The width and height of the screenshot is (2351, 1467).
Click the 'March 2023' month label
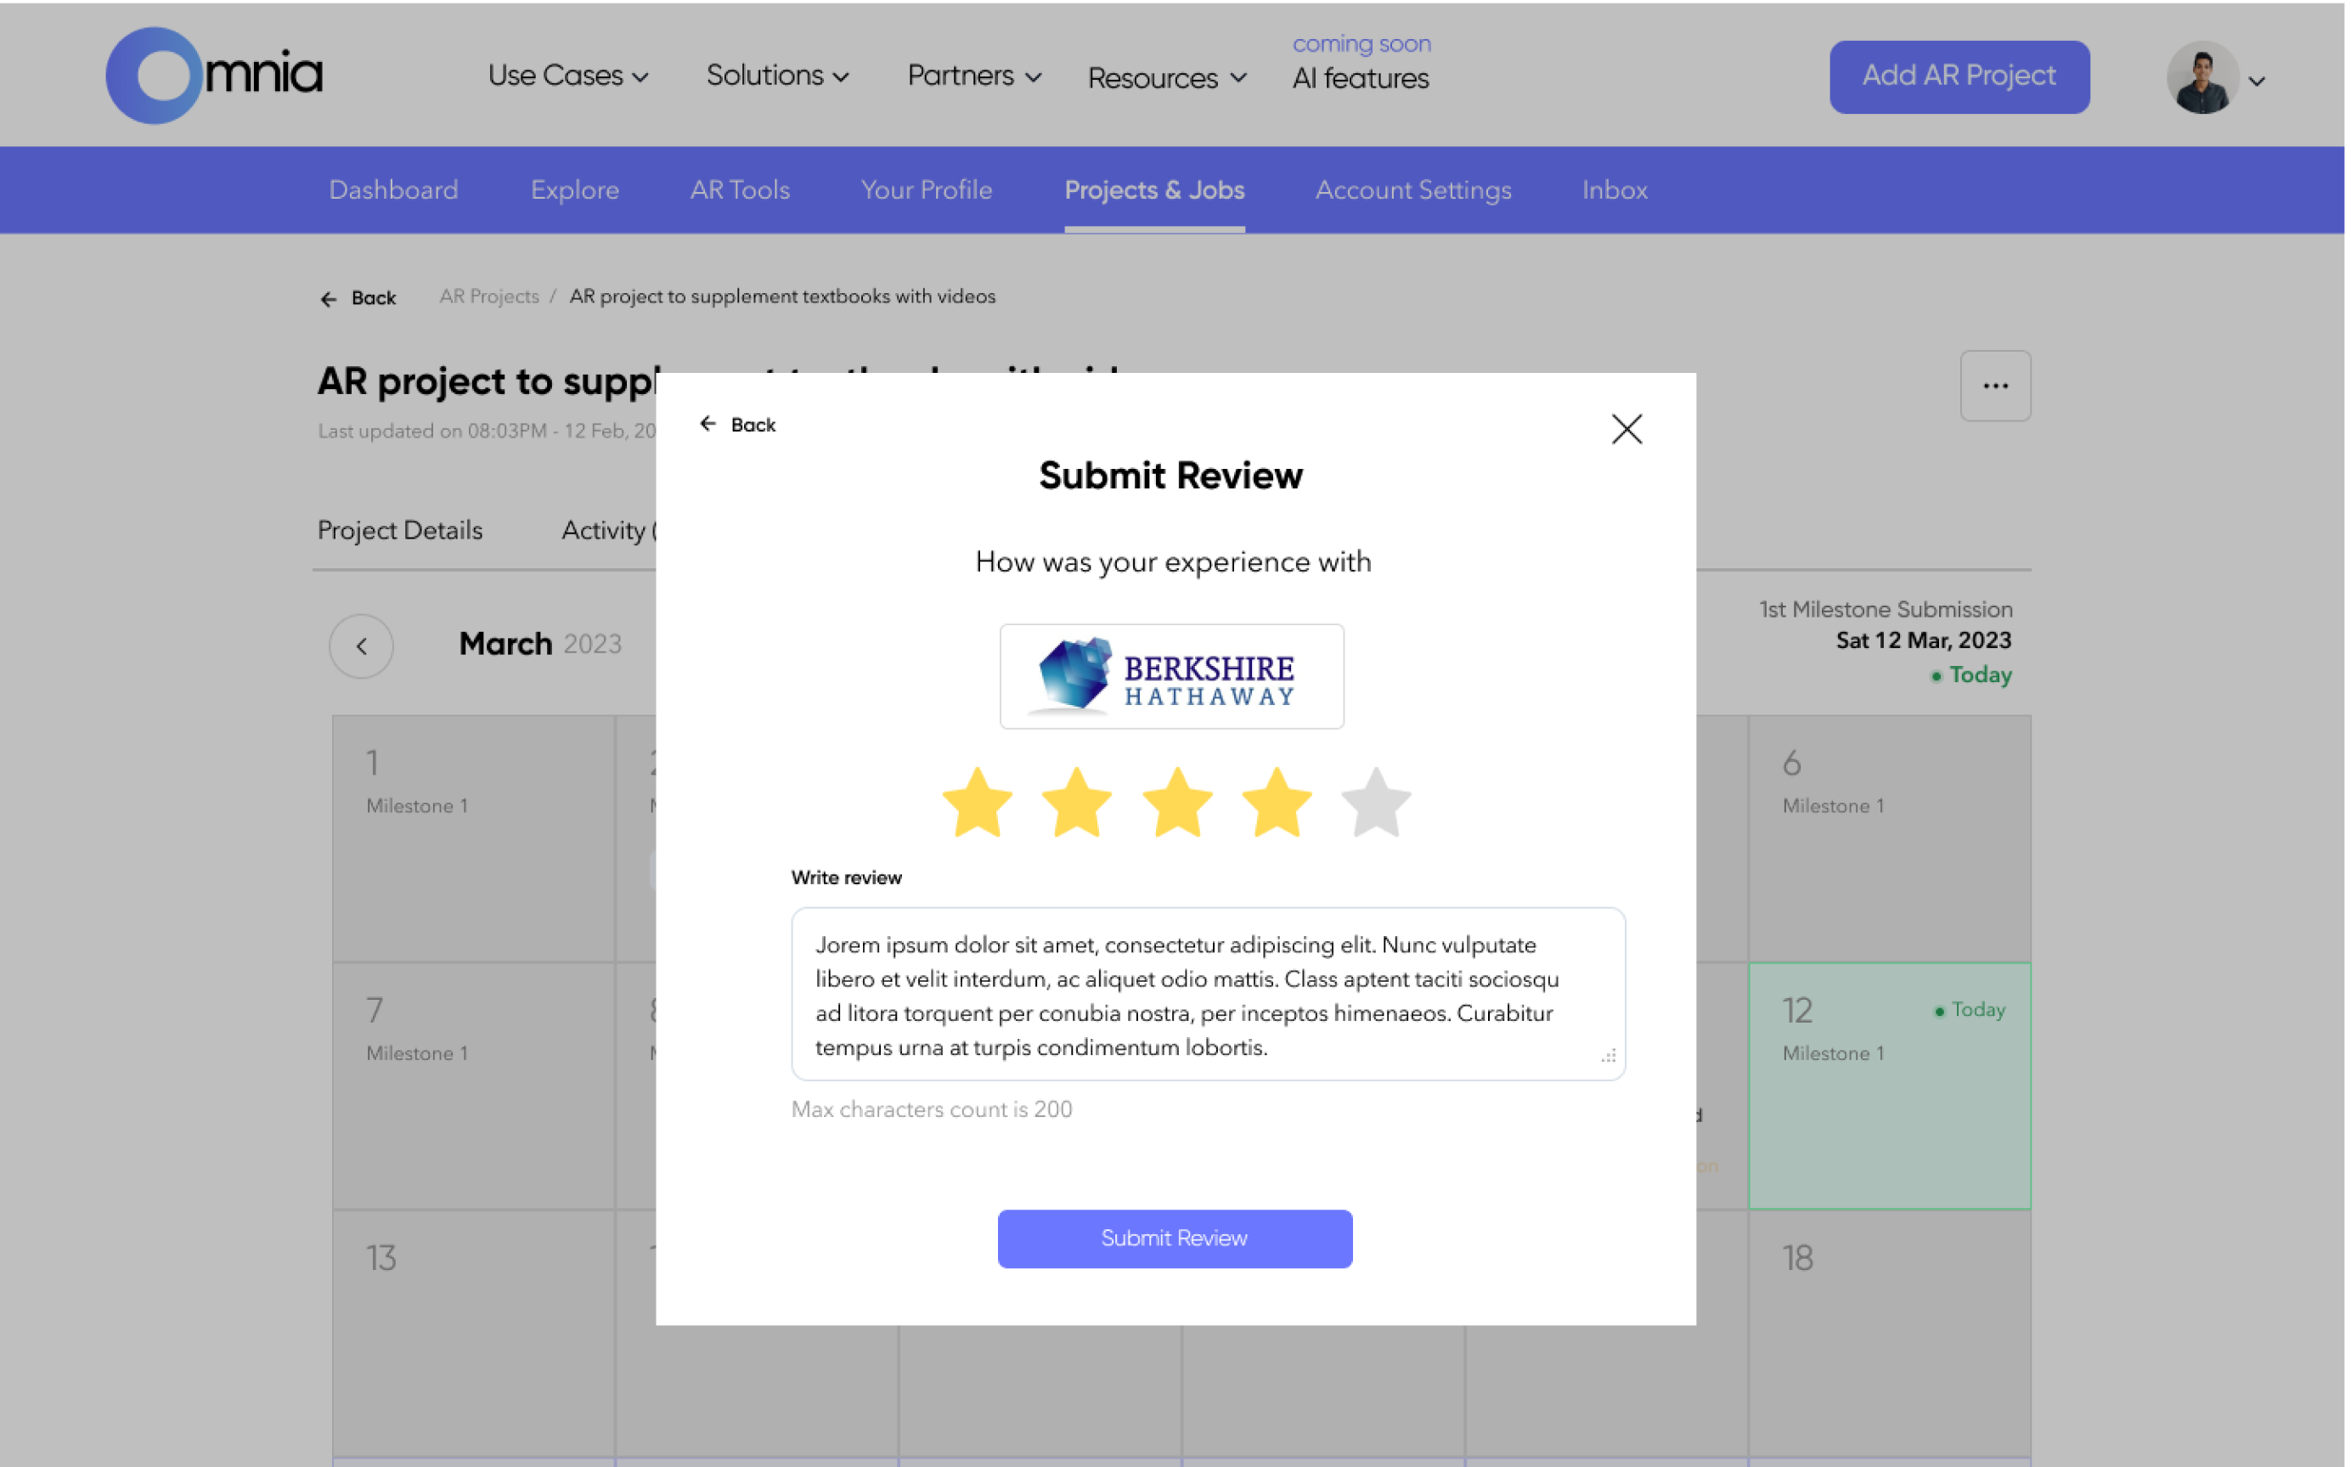tap(541, 644)
